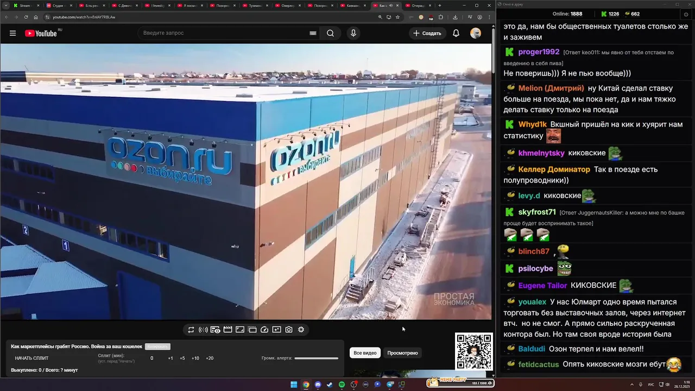The height and width of the screenshot is (391, 695).
Task: Click the Online: 1888 counter in chat header
Action: click(567, 14)
